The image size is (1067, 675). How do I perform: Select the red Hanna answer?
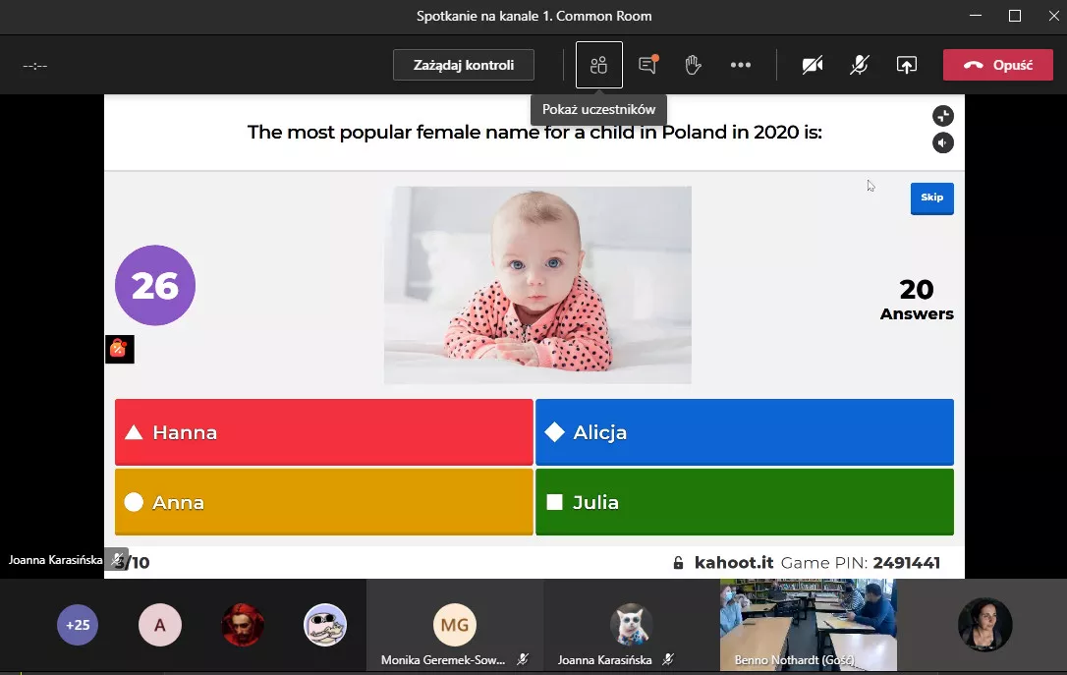(x=323, y=432)
